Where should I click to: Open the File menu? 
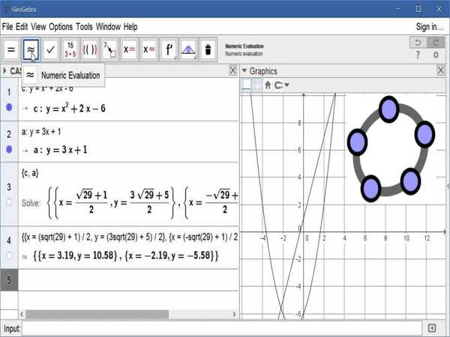(x=7, y=27)
